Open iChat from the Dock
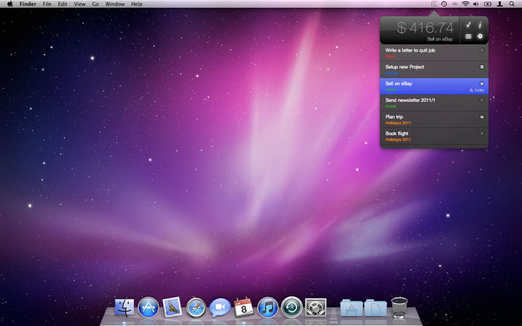522x326 pixels. (220, 307)
